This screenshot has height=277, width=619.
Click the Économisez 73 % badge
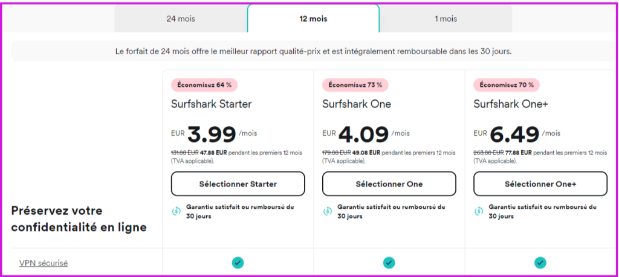click(x=355, y=85)
